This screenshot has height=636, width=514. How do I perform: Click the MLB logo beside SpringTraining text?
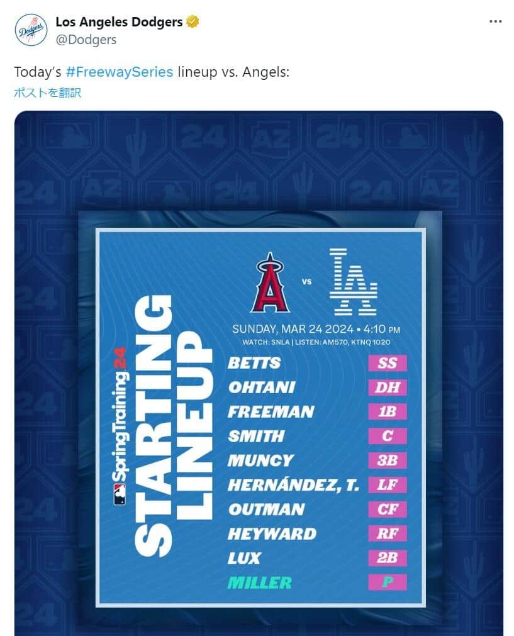pyautogui.click(x=119, y=496)
